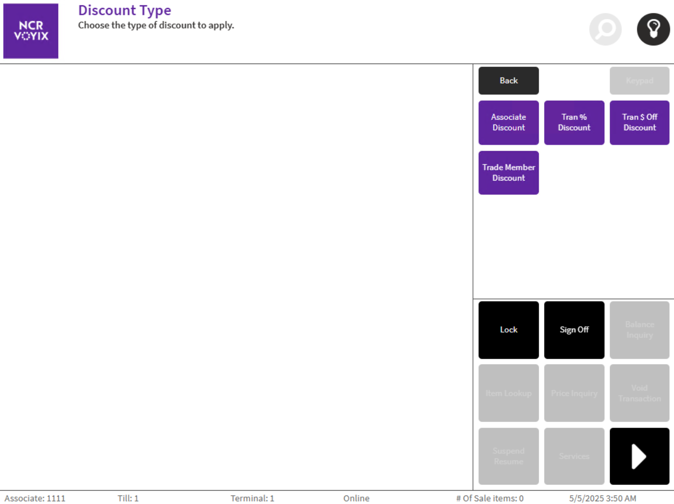
Task: Show more functions with right arrow
Action: tap(639, 456)
